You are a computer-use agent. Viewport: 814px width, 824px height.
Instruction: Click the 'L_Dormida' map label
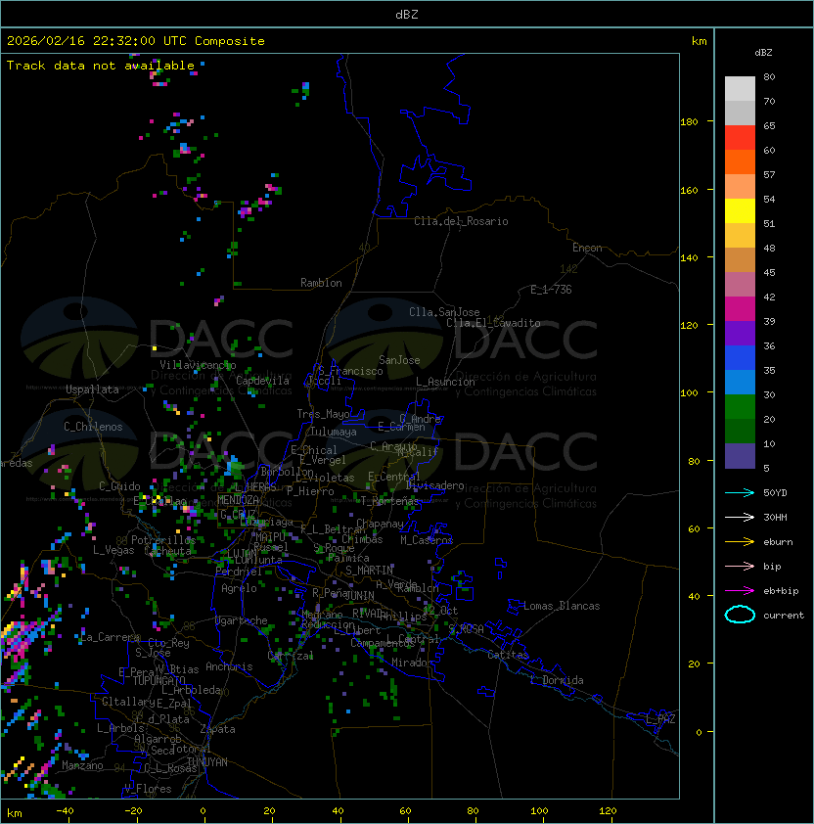pos(557,680)
